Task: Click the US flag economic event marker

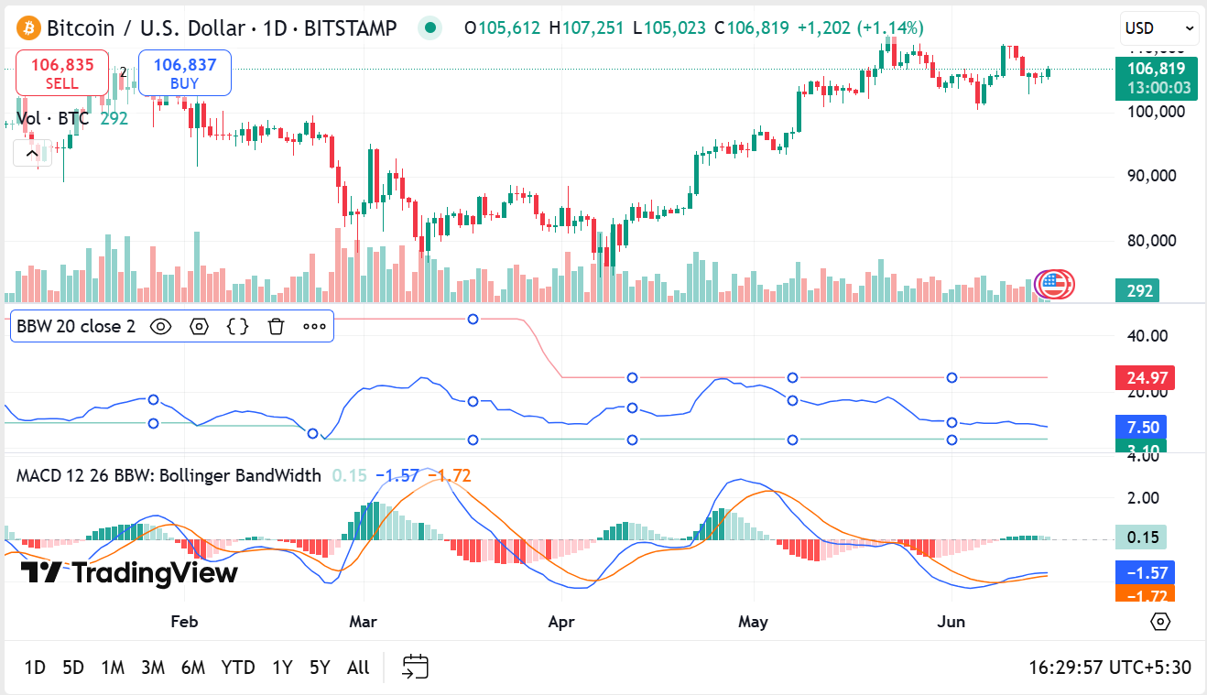Action: [x=1055, y=285]
